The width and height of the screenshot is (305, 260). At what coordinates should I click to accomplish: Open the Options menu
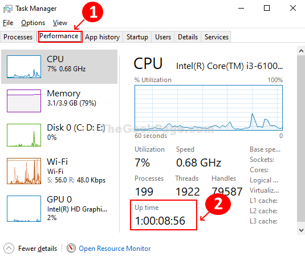[33, 23]
